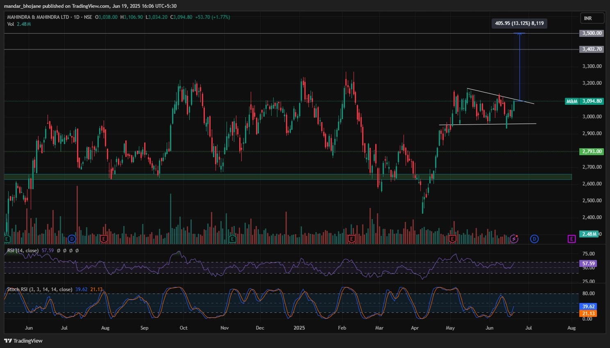The image size is (610, 348).
Task: Click the purple upcoming earnings marker
Action: 571,238
